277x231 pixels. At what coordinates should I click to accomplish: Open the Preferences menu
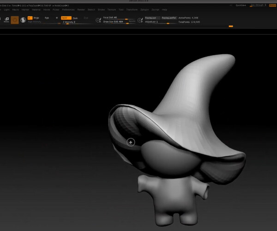click(68, 10)
